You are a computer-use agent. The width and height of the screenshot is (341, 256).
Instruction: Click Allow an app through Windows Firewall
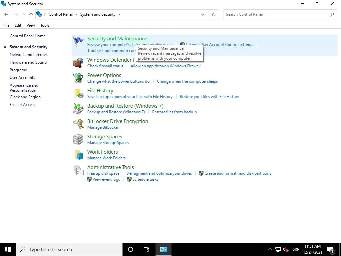[166, 66]
